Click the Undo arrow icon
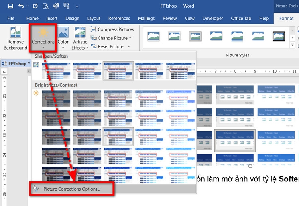 [21, 6]
